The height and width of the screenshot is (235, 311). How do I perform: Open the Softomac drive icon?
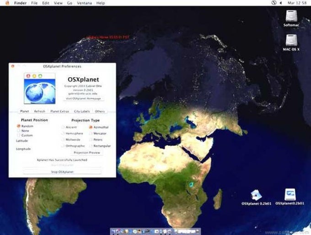click(291, 16)
